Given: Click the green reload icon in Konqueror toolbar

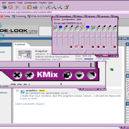Looking at the screenshot, I should click(x=5, y=7).
